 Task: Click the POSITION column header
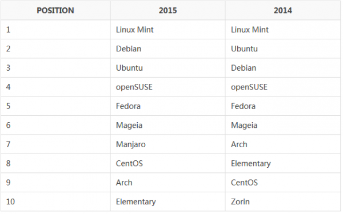[x=55, y=10]
